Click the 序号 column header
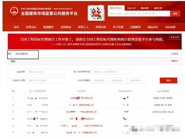Image resolution: width=185 pixels, height=139 pixels. tap(13, 91)
